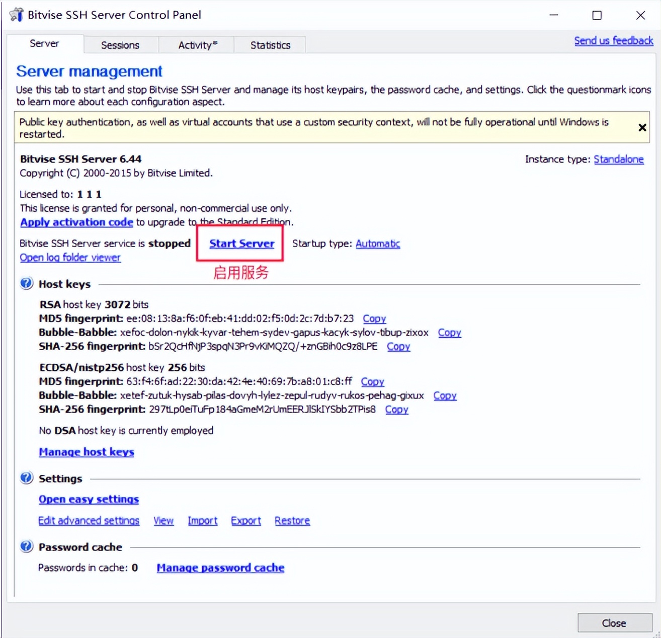Click Edit advanced settings

(89, 521)
